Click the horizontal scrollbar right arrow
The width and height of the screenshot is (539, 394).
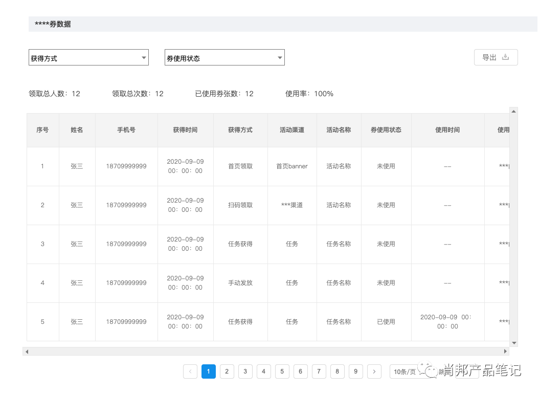point(505,352)
